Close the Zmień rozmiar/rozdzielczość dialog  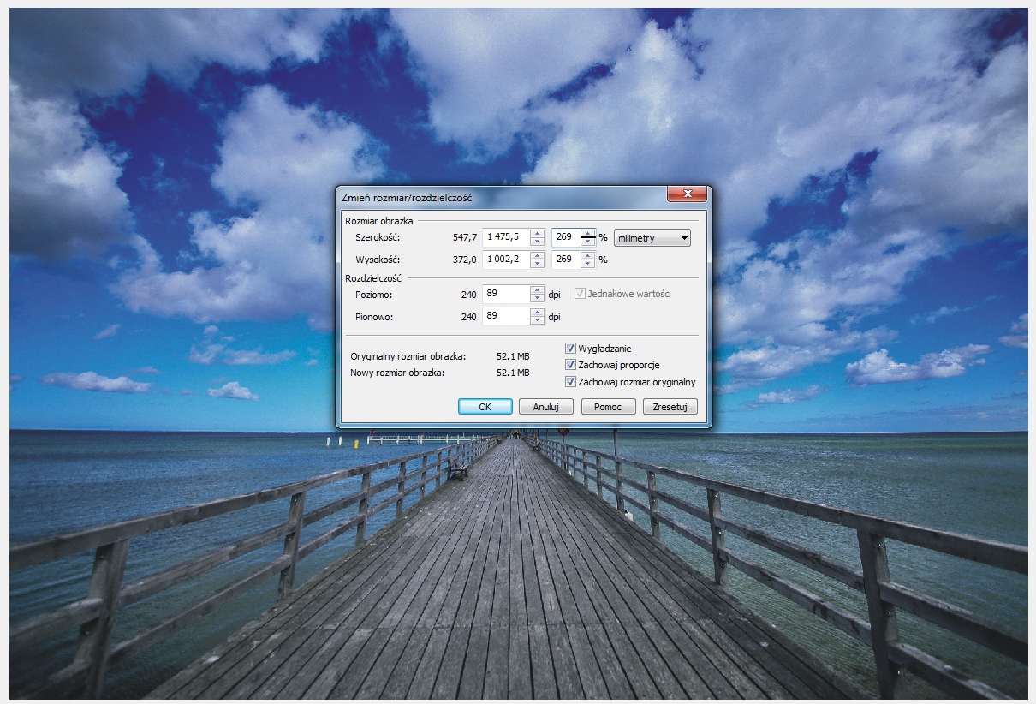[x=687, y=195]
